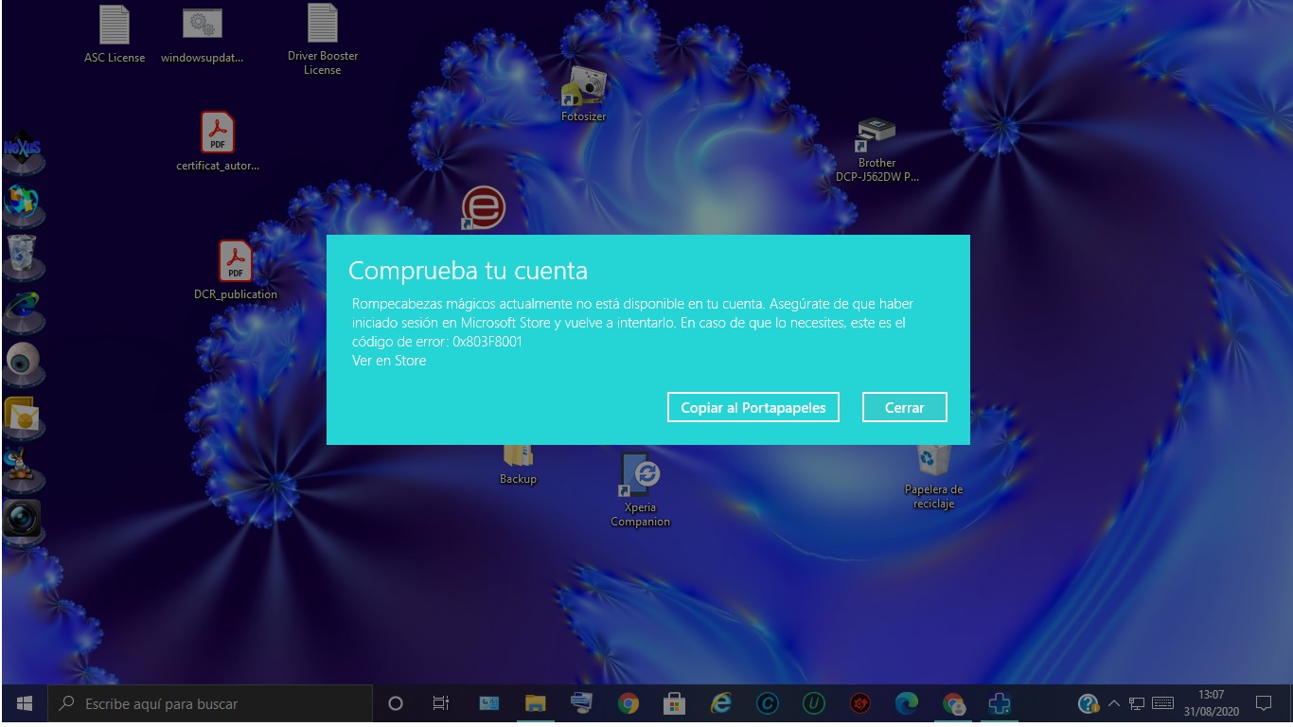
Task: Click the green U icon on the taskbar
Action: click(x=813, y=703)
